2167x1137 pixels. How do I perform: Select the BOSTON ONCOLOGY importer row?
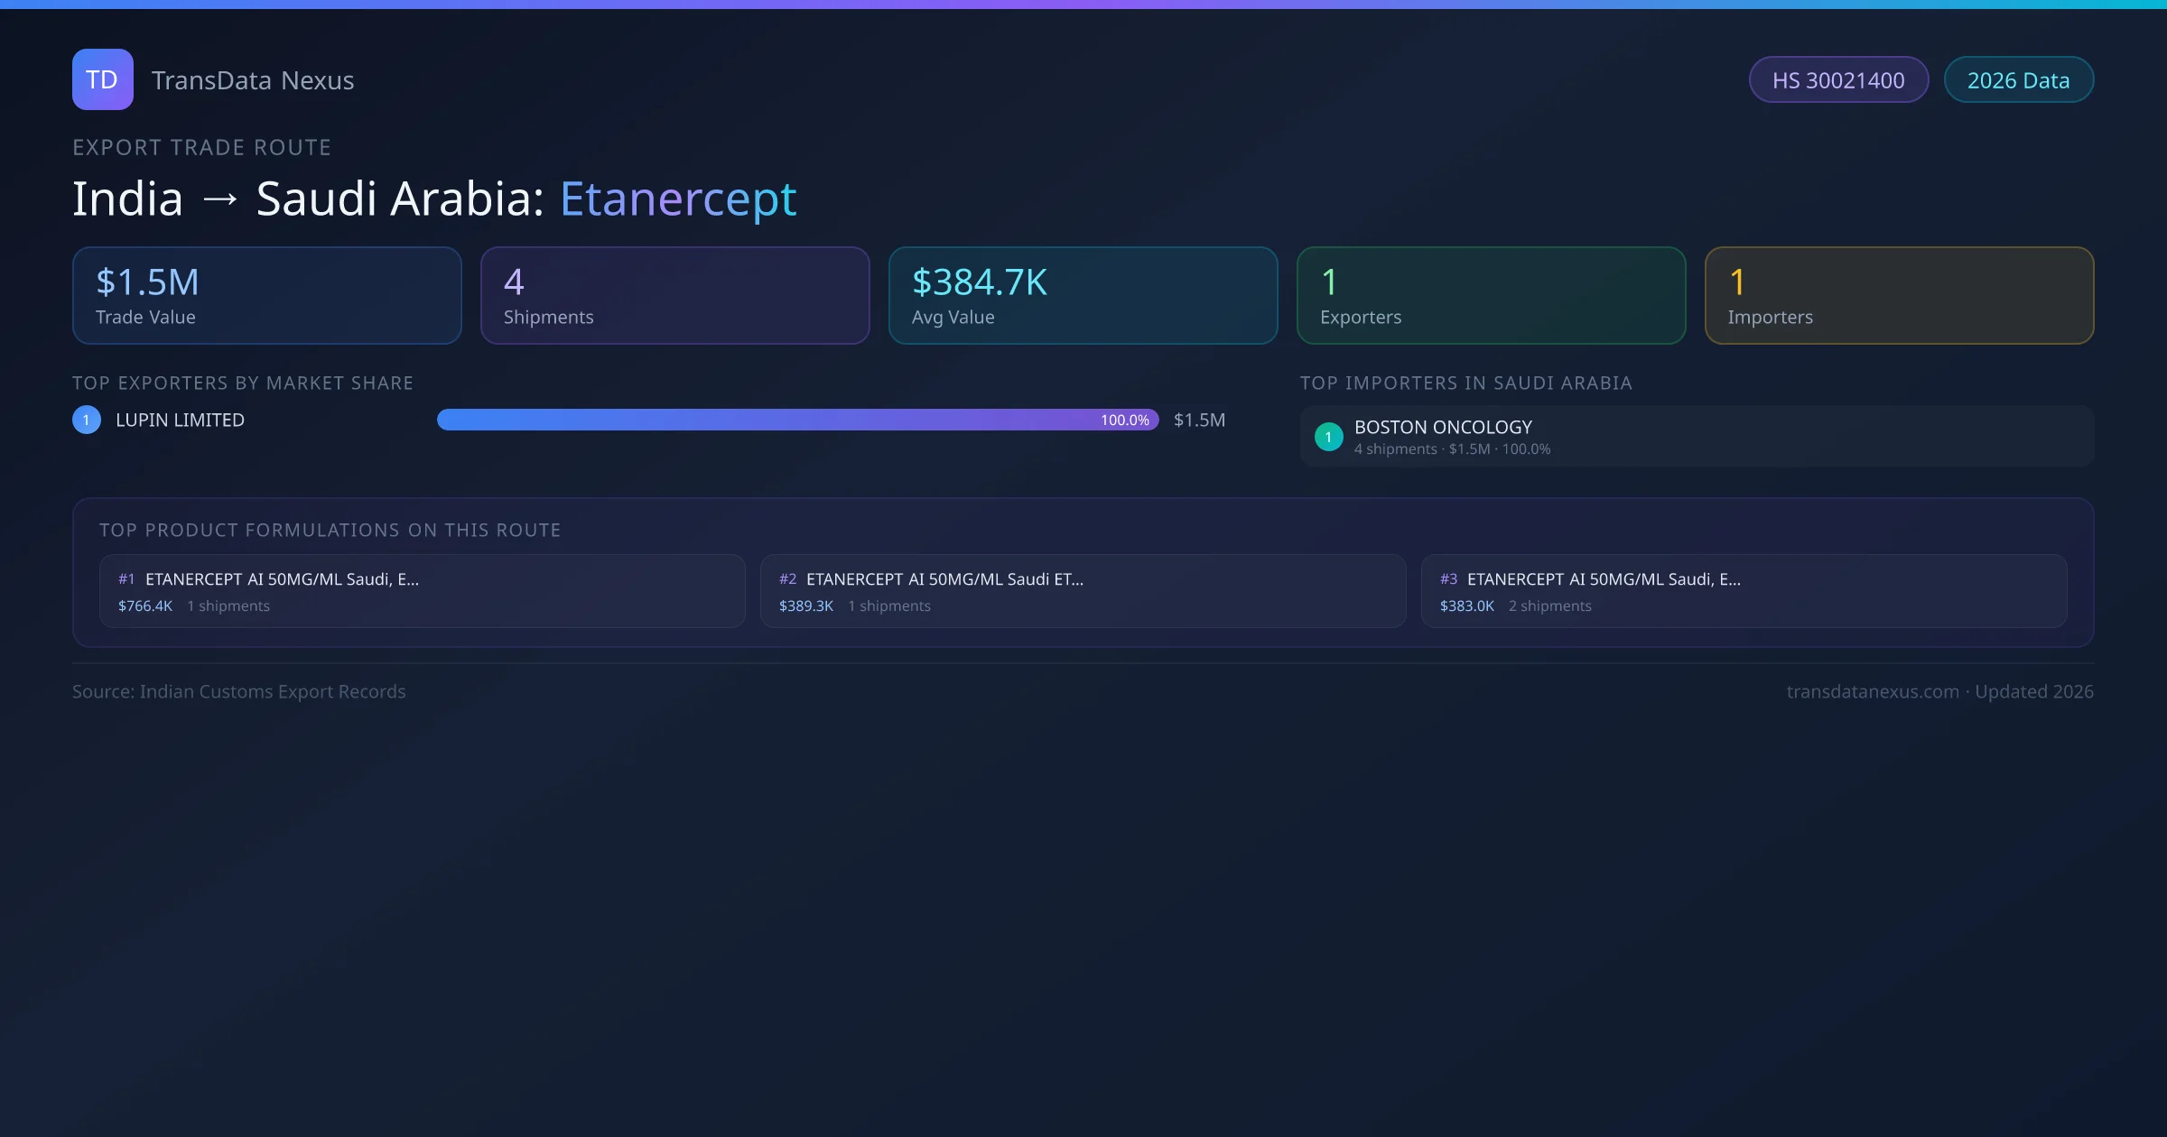pyautogui.click(x=1696, y=437)
